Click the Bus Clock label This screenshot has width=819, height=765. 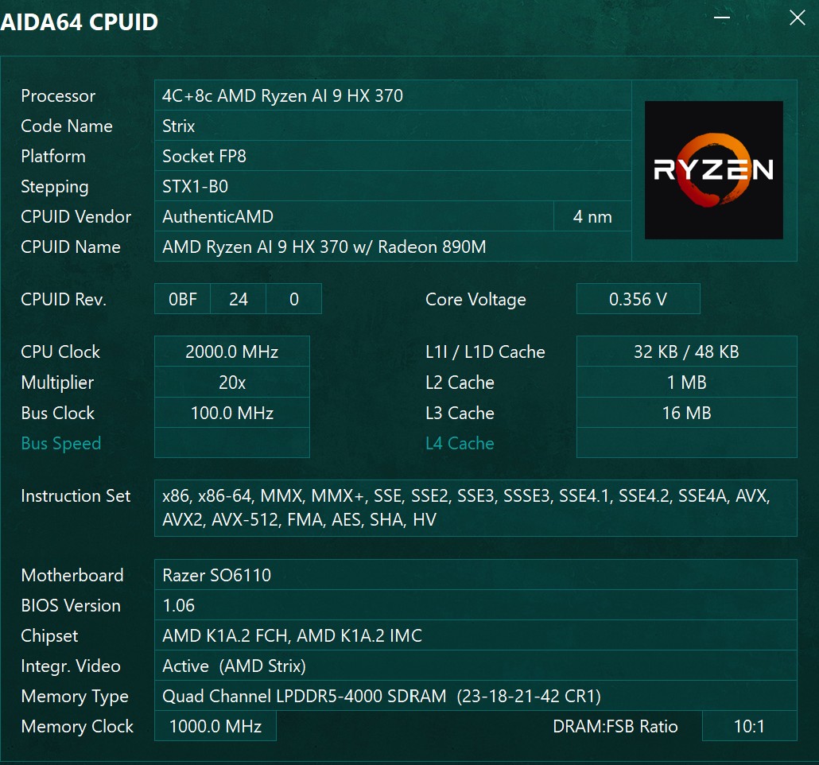(x=57, y=413)
